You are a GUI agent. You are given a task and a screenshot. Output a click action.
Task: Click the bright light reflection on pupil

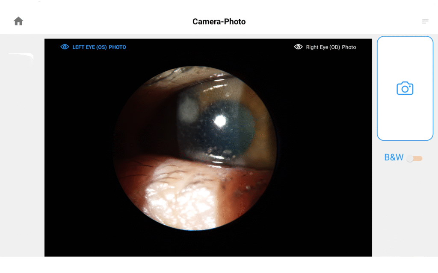[220, 121]
